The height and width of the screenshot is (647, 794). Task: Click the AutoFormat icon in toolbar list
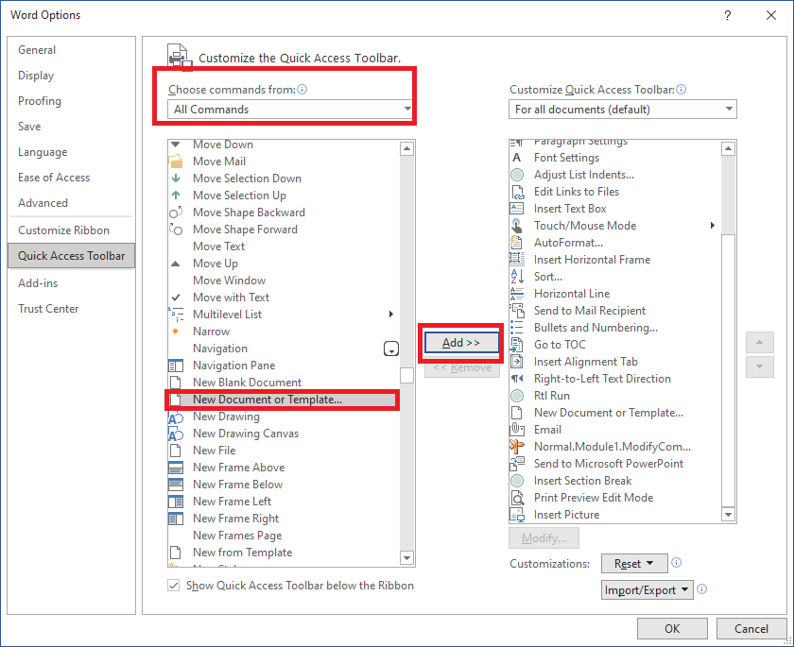coord(516,243)
